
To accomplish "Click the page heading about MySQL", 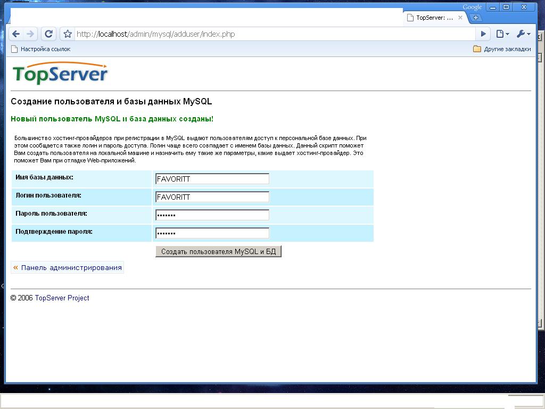I will coord(111,102).
